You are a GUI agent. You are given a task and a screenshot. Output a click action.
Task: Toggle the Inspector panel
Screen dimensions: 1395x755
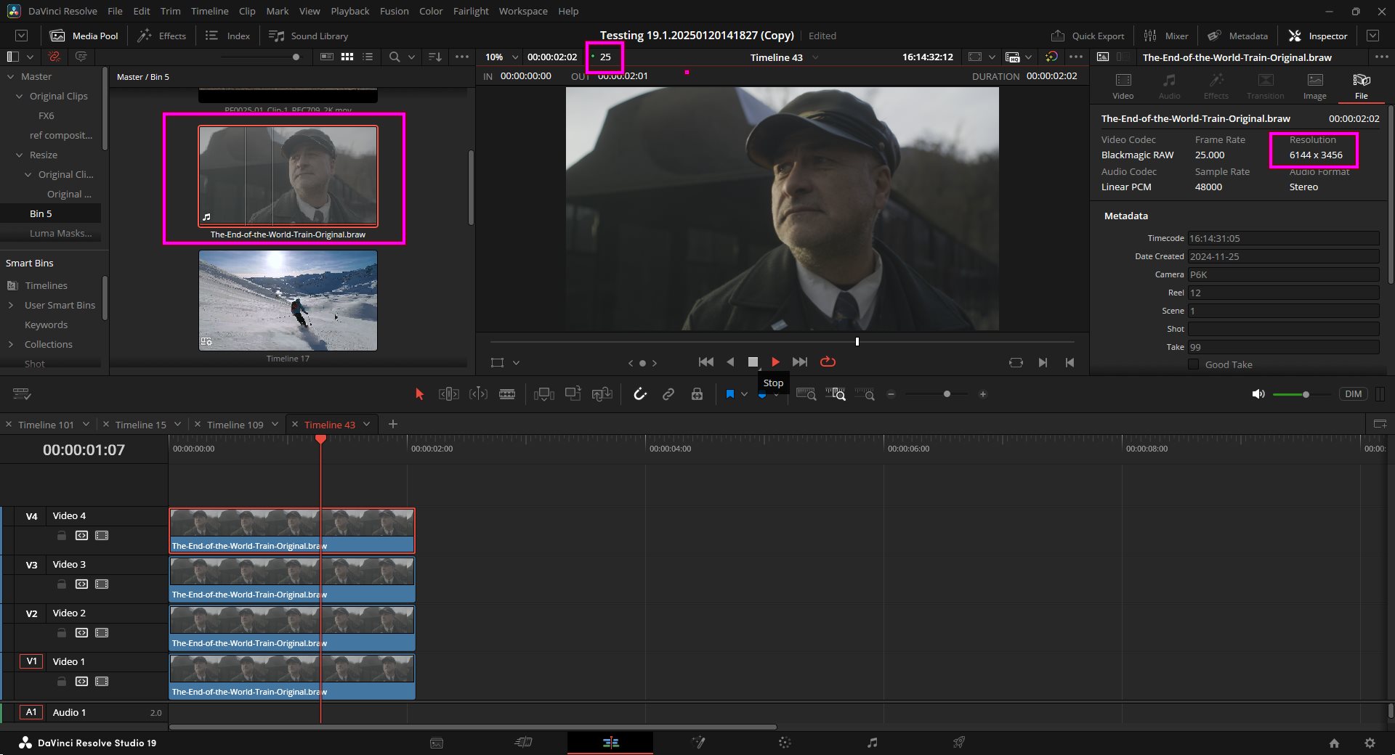pos(1318,36)
